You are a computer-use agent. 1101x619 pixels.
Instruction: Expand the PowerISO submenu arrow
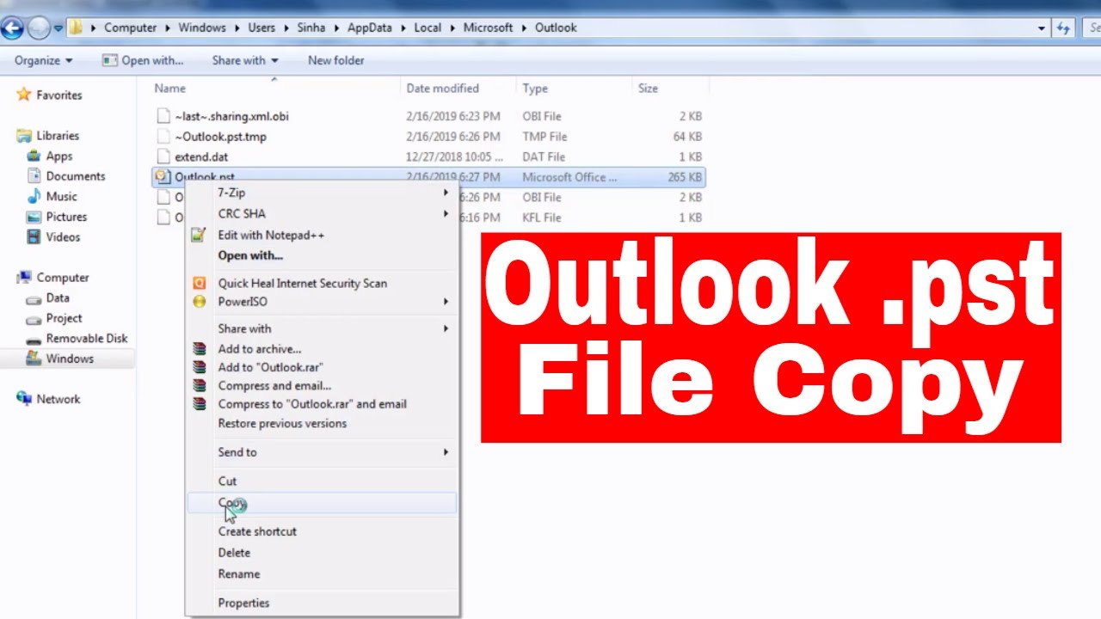(446, 302)
